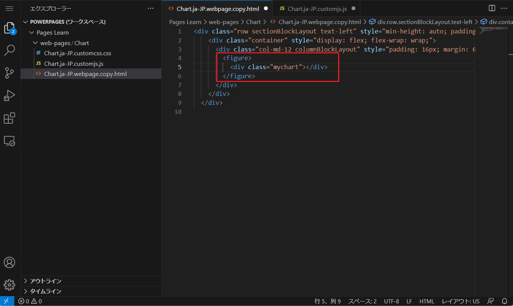Open notifications bell in status bar
This screenshot has height=306, width=513.
coord(504,301)
